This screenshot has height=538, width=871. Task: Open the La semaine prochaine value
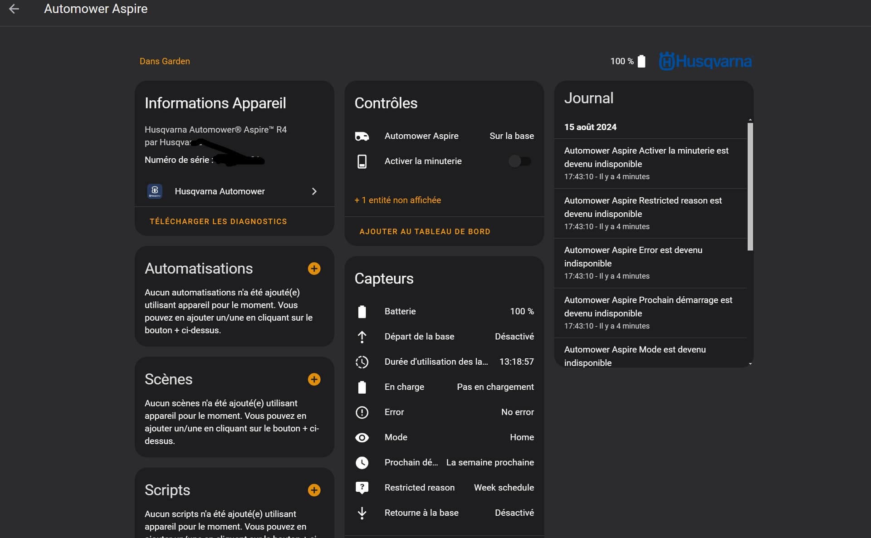pyautogui.click(x=490, y=462)
